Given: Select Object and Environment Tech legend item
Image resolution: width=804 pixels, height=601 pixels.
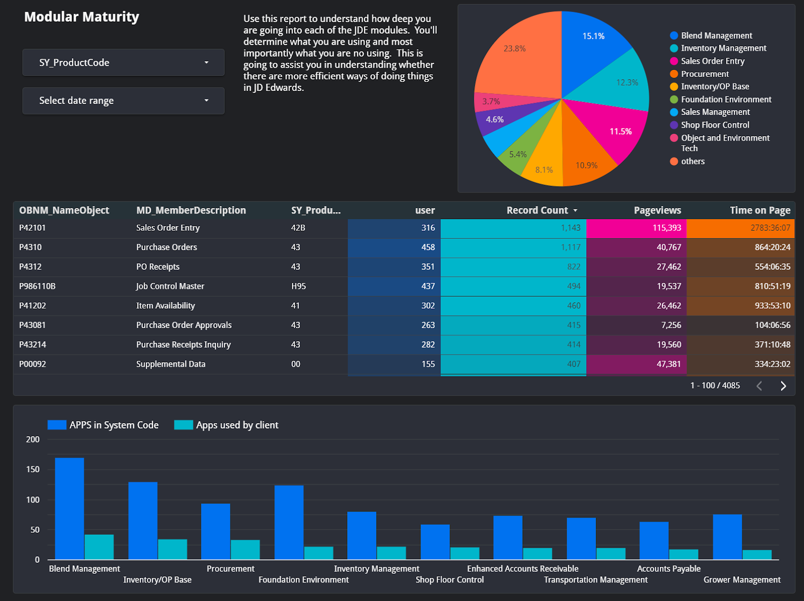Looking at the screenshot, I should [720, 143].
